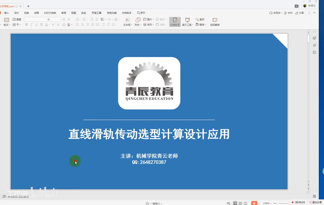
Task: Collapse the ribbon with the chevron
Action: [x=315, y=13]
